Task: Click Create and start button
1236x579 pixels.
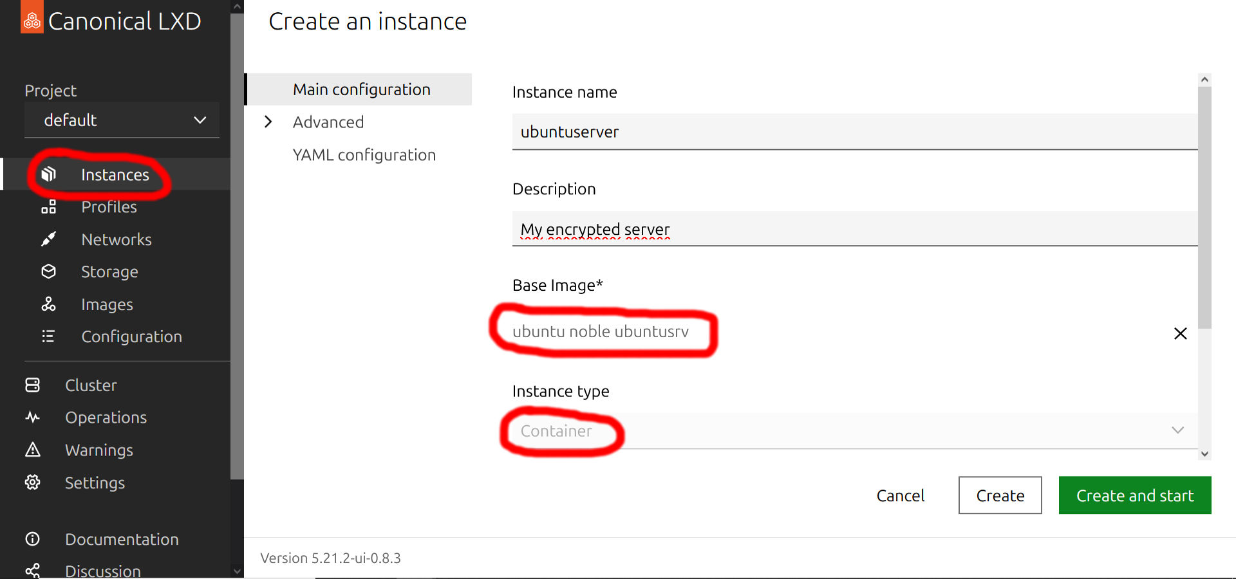Action: [x=1135, y=495]
